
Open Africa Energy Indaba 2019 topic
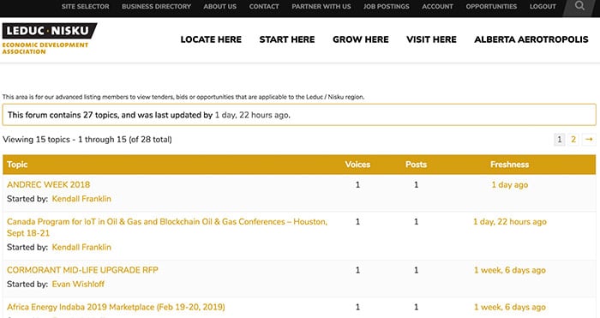116,307
